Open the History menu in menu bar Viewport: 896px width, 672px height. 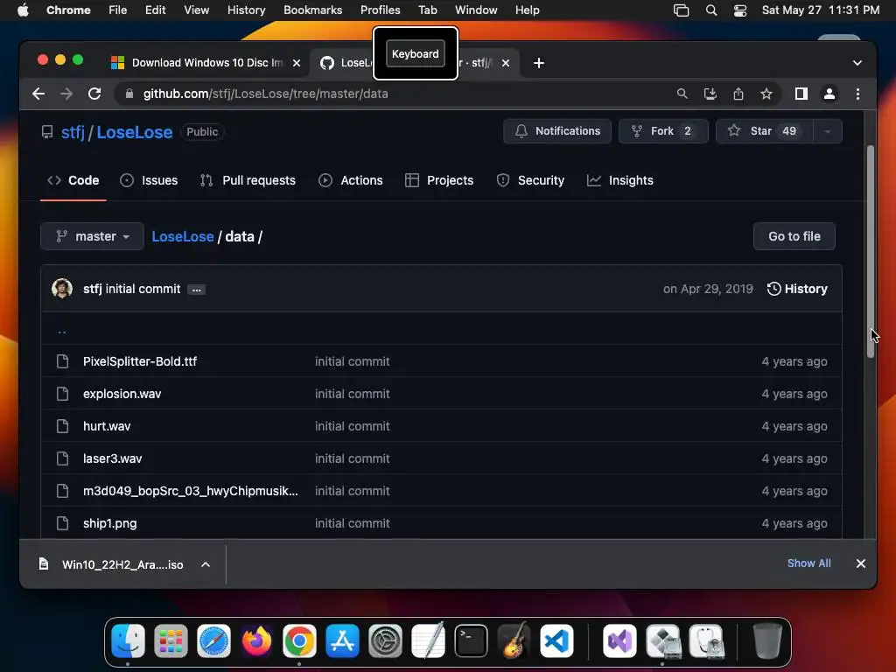(246, 10)
